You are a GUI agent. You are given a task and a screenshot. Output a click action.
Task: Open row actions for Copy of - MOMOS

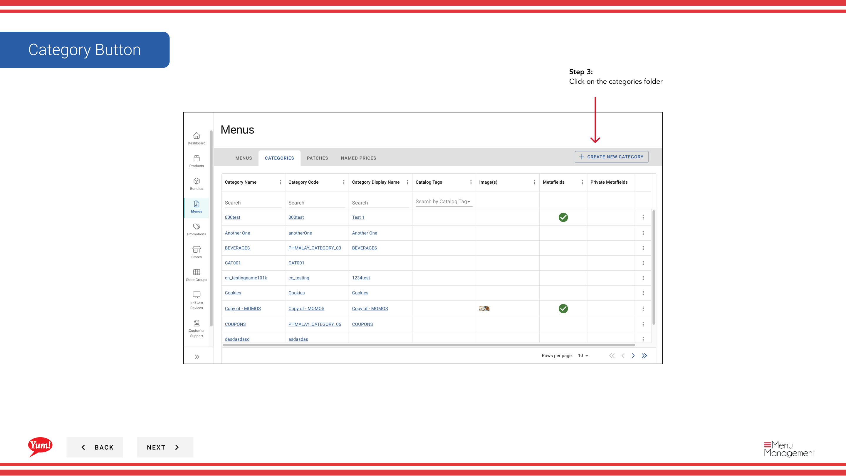[x=643, y=309]
